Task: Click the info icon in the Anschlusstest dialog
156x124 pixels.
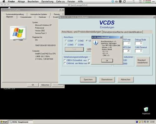Action: click(95, 43)
